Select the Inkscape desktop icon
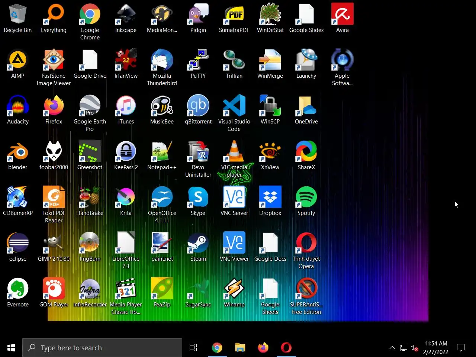The image size is (476, 357). (x=126, y=15)
